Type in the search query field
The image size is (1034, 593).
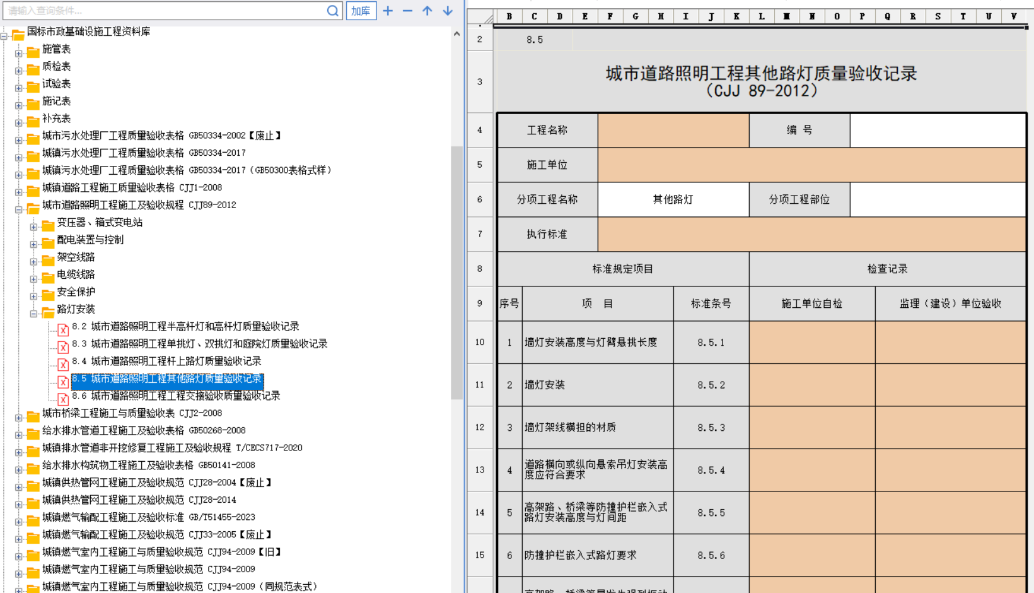click(164, 11)
